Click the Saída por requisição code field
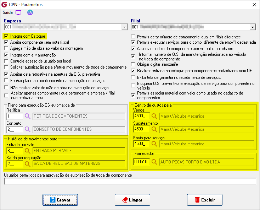This screenshot has width=260, height=210. (x=15, y=164)
